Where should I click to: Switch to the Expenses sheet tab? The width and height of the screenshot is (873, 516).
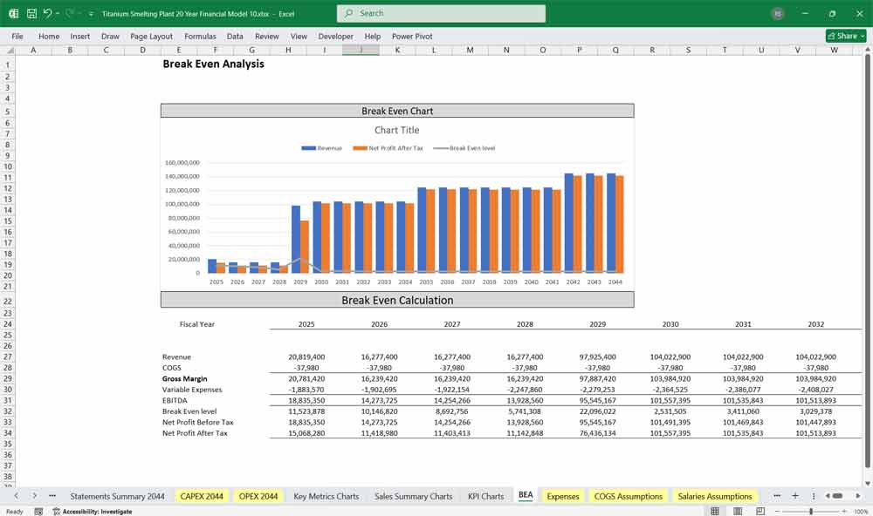tap(562, 495)
